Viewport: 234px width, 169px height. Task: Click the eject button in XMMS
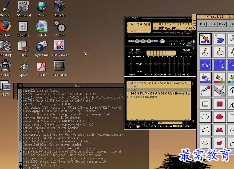click(162, 41)
